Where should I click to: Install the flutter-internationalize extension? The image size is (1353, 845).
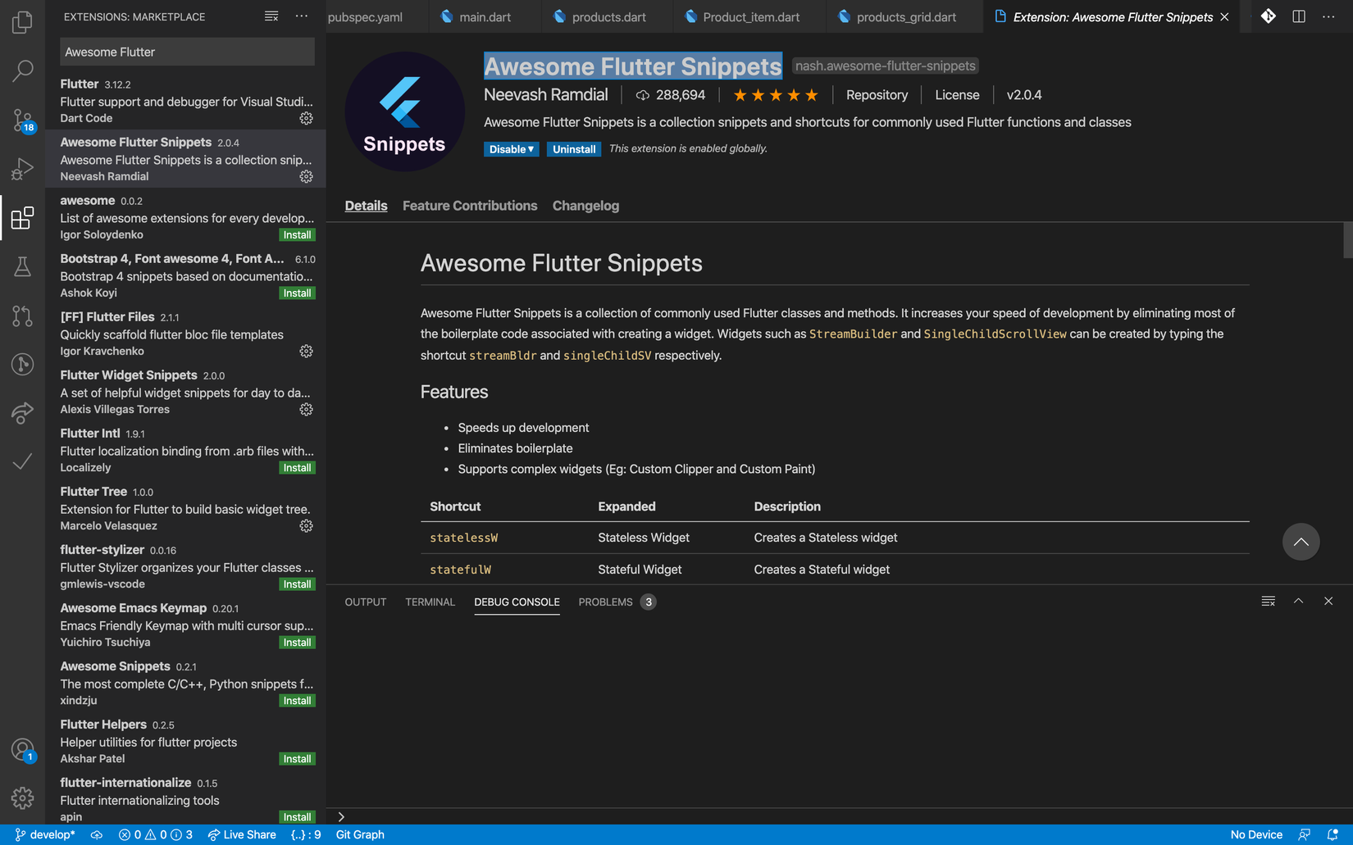click(x=297, y=816)
